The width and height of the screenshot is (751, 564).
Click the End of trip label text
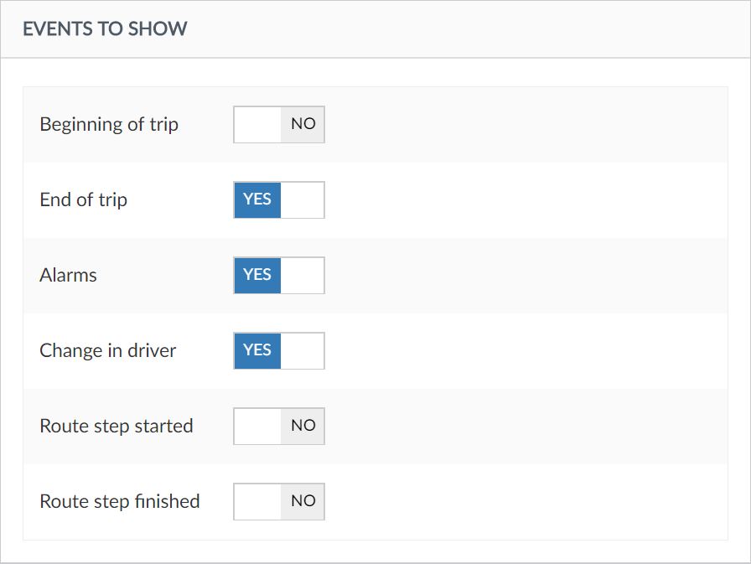83,200
